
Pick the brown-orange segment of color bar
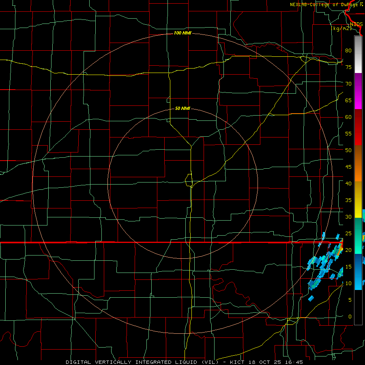tap(358, 163)
